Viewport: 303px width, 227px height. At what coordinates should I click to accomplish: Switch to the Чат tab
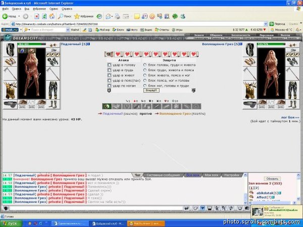click(137, 175)
